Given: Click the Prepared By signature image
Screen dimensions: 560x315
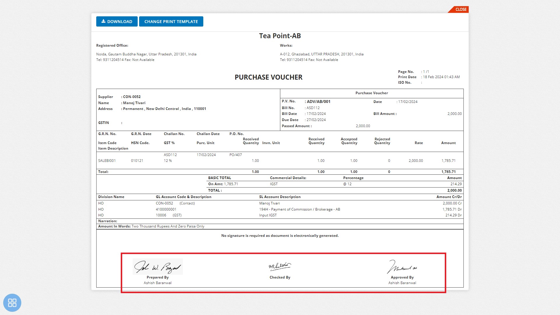Looking at the screenshot, I should [157, 267].
